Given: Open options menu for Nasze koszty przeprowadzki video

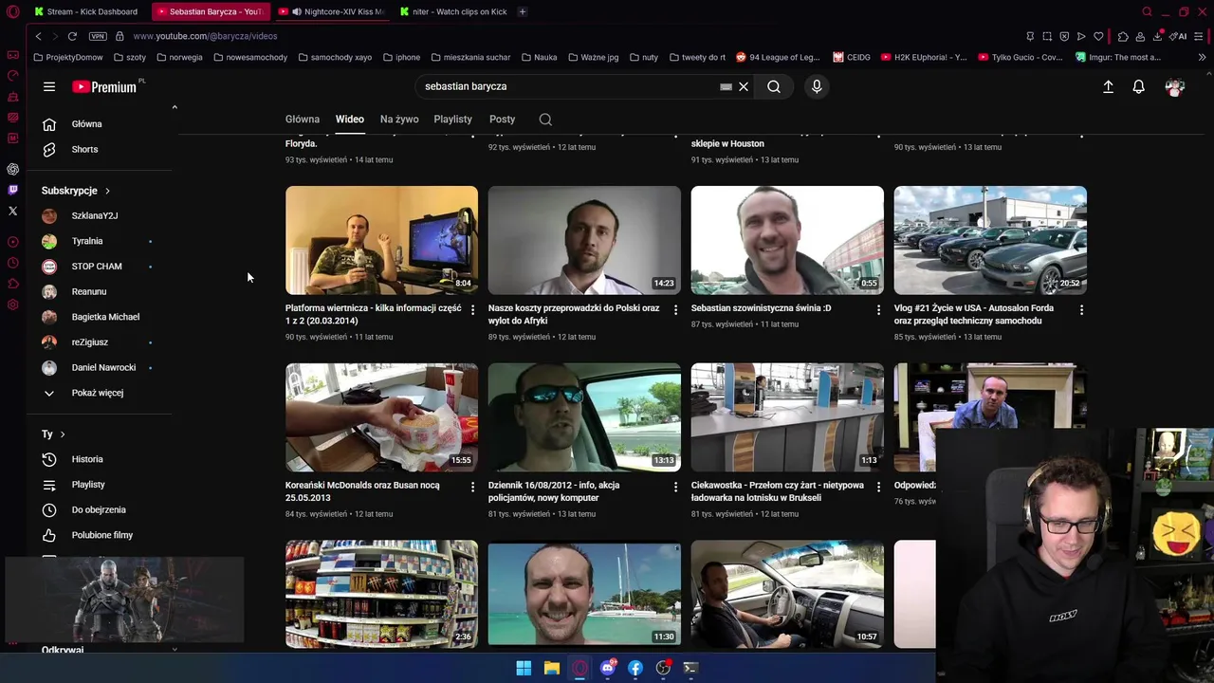Looking at the screenshot, I should click(x=675, y=310).
